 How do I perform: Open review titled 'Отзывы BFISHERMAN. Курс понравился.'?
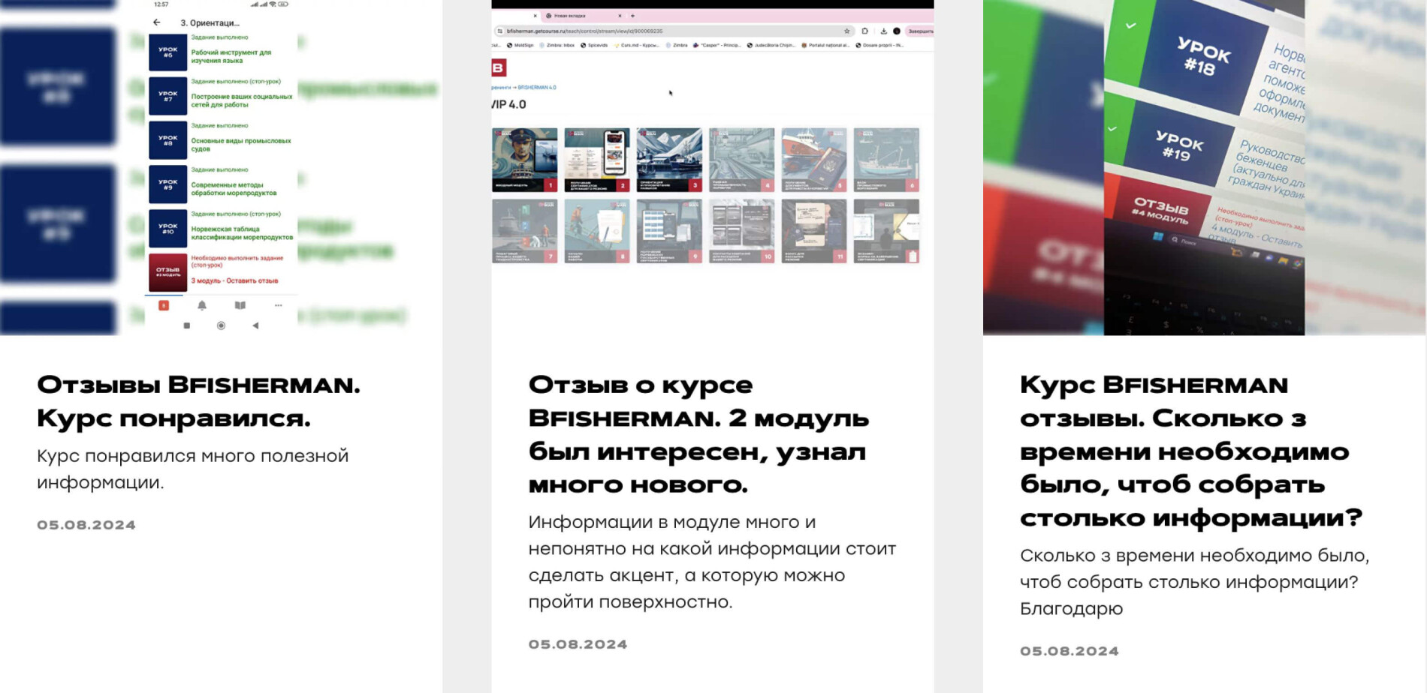tap(198, 401)
